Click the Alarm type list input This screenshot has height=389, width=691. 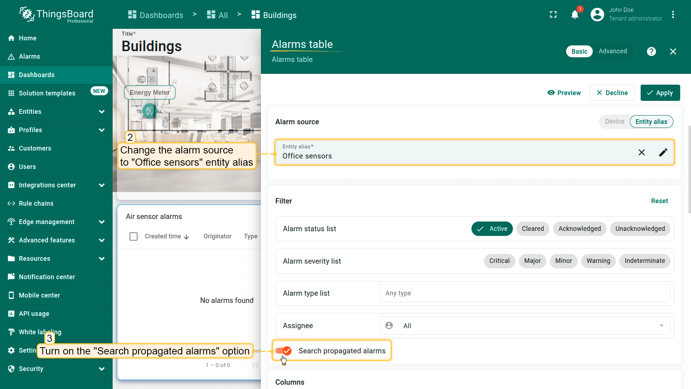click(x=525, y=293)
